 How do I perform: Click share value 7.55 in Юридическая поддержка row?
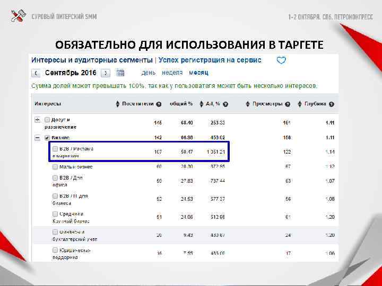coord(188,253)
